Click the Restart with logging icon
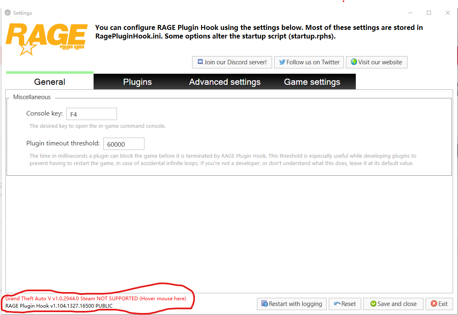Screen dimensions: 458x315 point(265,304)
